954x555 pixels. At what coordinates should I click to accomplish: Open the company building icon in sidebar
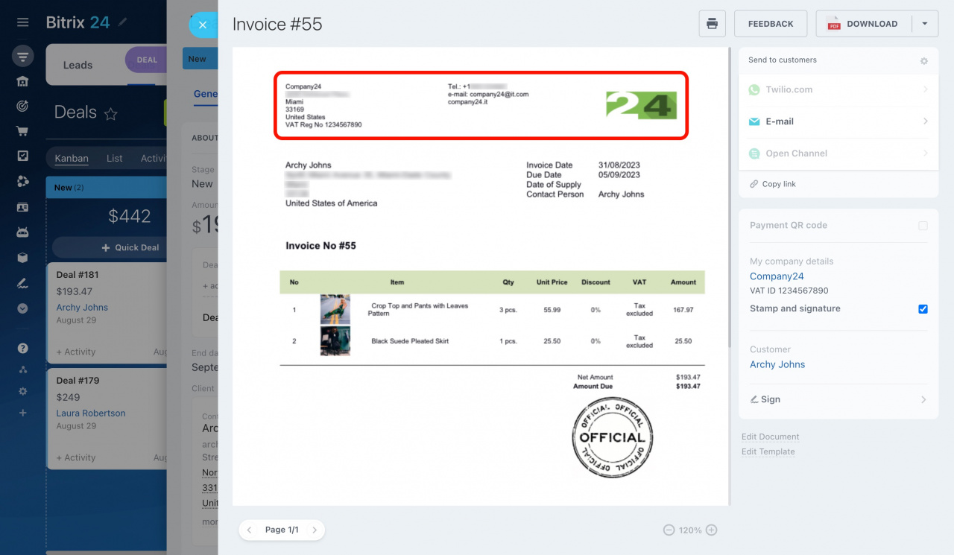23,81
